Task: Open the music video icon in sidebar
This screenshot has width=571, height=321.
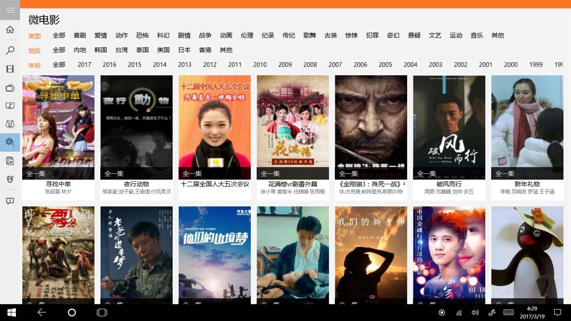Action: (x=10, y=106)
